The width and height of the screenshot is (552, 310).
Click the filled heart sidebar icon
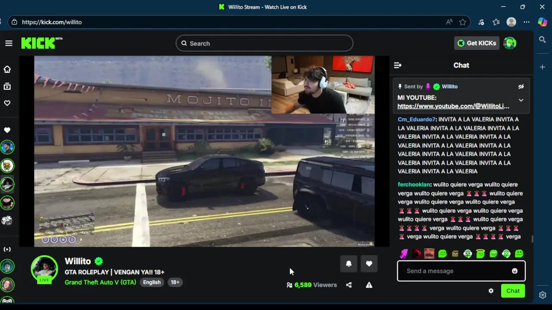7,130
